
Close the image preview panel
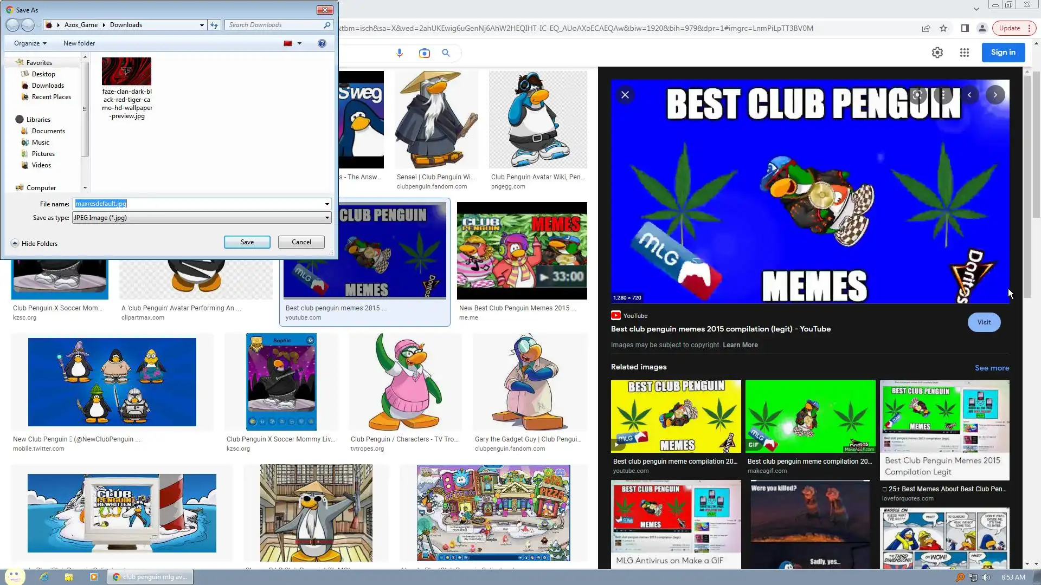click(625, 95)
